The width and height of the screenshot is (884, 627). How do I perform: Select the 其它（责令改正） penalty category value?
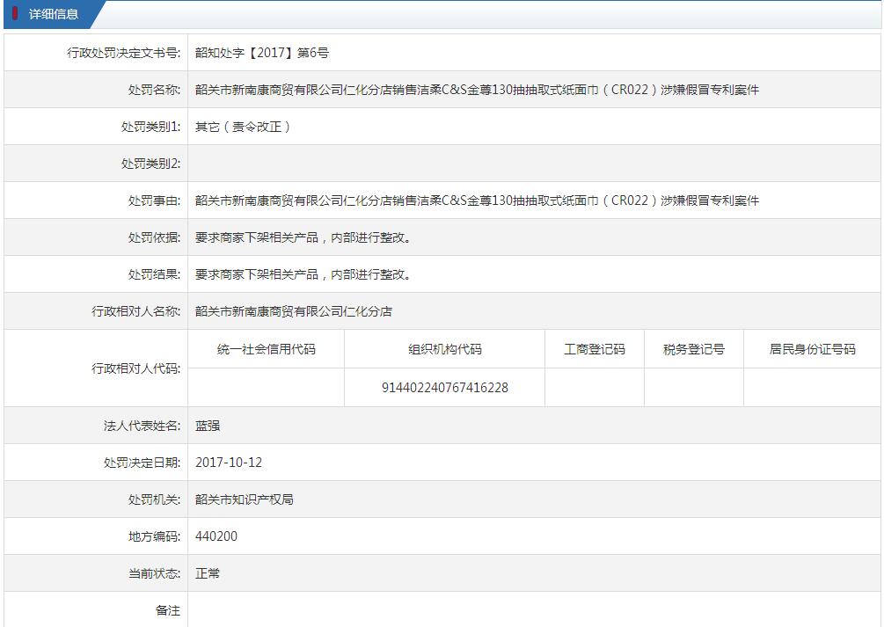(x=243, y=127)
